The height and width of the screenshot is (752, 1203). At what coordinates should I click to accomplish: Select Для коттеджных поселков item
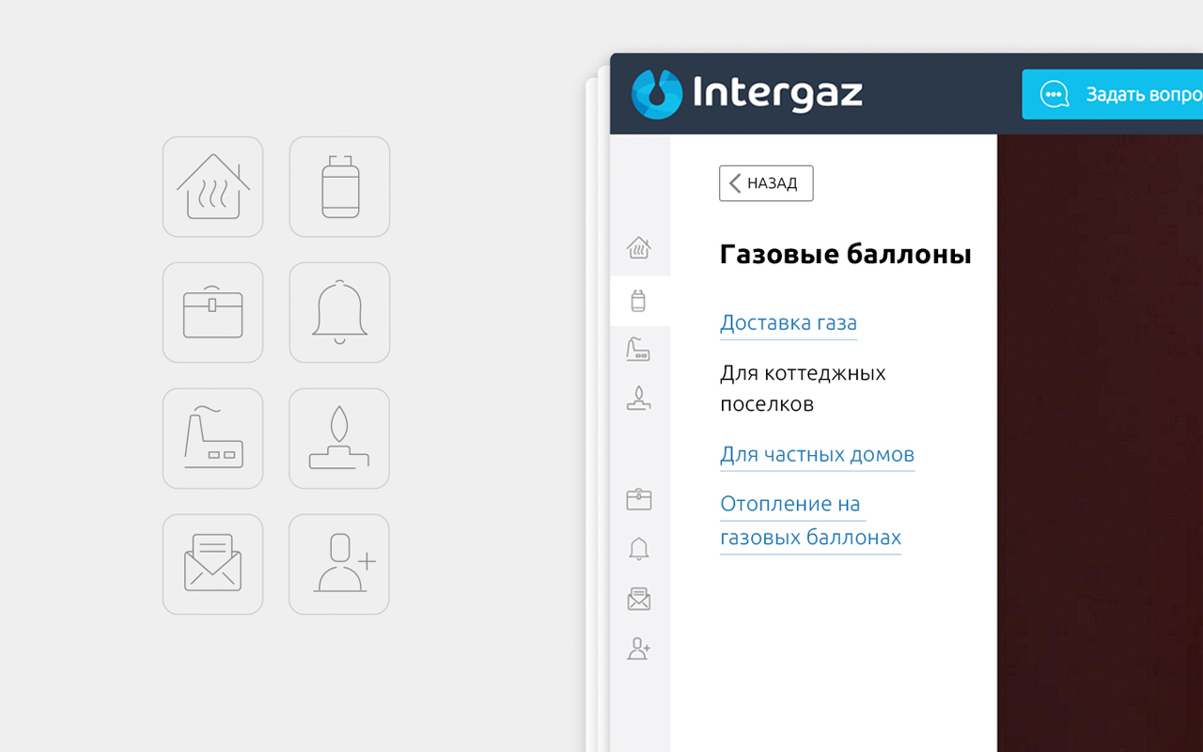click(803, 388)
